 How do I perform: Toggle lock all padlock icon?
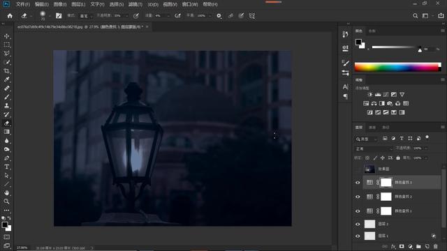pyautogui.click(x=398, y=158)
